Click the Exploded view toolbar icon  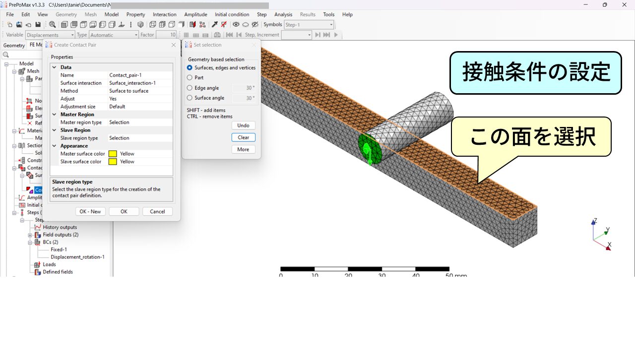[x=202, y=24]
